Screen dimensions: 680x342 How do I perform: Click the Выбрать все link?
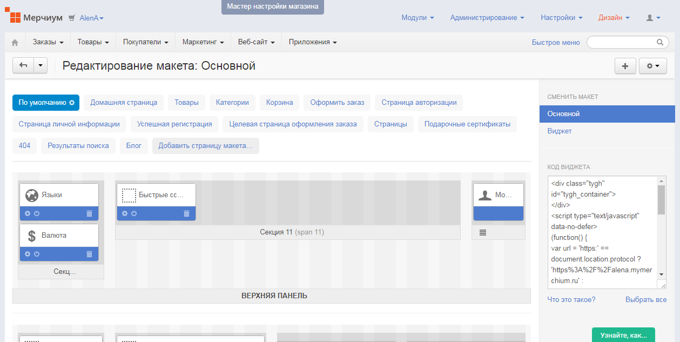(646, 299)
